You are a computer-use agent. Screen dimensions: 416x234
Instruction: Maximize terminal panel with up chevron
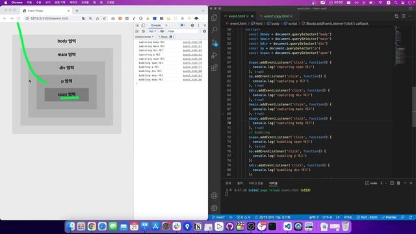[405, 183]
